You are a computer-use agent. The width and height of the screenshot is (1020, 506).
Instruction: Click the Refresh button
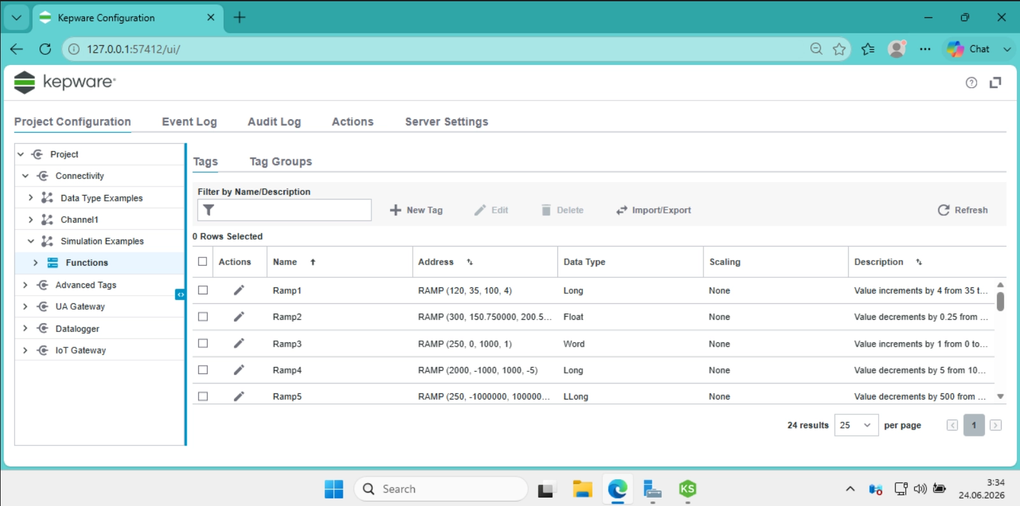963,210
